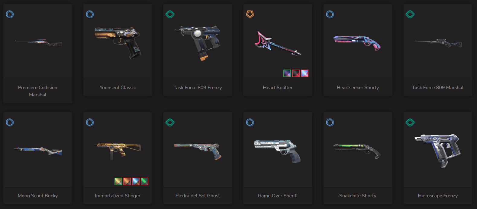Click the Hieroscape Frenzy weapon image
477x209 pixels.
[x=437, y=150]
